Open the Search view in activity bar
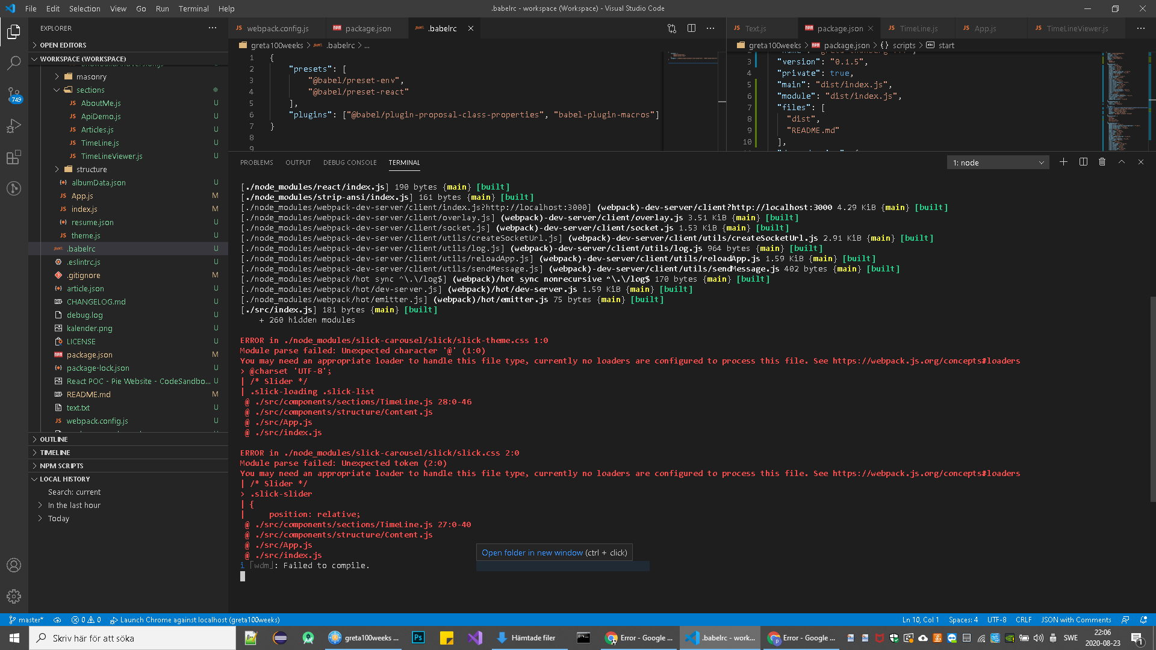 click(14, 63)
